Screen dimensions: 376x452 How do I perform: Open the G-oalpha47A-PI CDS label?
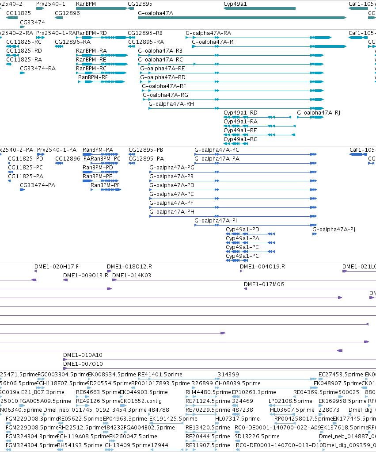point(216,221)
